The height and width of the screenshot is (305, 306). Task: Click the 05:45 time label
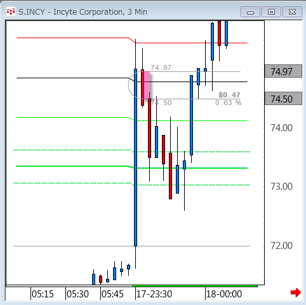tap(112, 294)
